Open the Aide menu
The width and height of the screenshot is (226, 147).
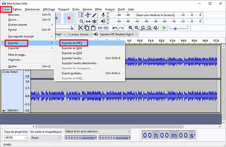[131, 9]
